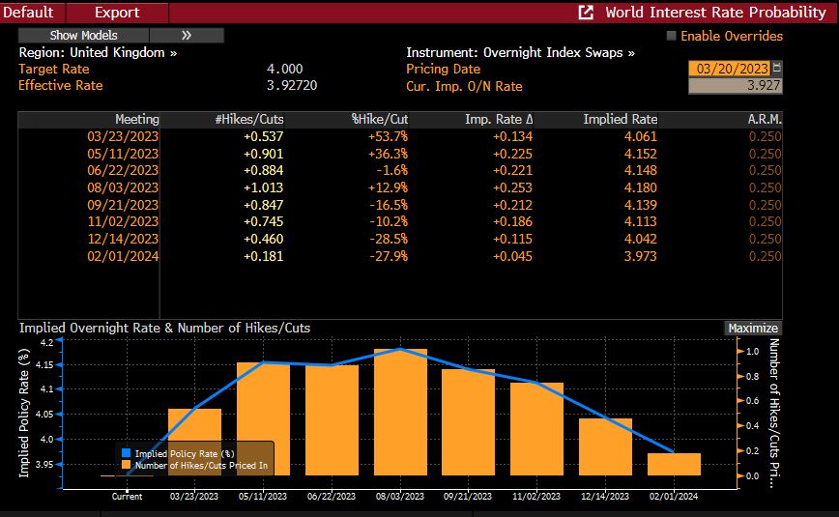Click the pop-out window icon in title bar

click(x=586, y=13)
